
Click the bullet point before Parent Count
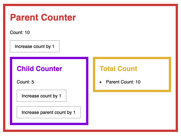(x=101, y=82)
